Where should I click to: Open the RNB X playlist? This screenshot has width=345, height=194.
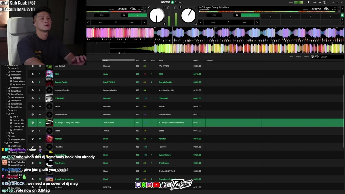point(15,117)
